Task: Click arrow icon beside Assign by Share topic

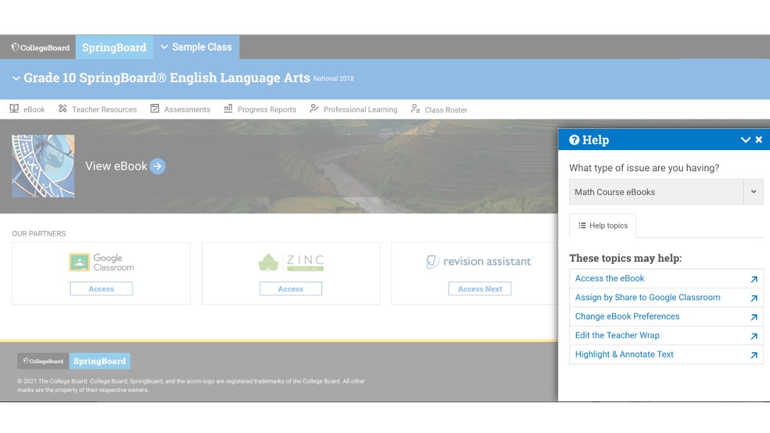Action: point(754,298)
